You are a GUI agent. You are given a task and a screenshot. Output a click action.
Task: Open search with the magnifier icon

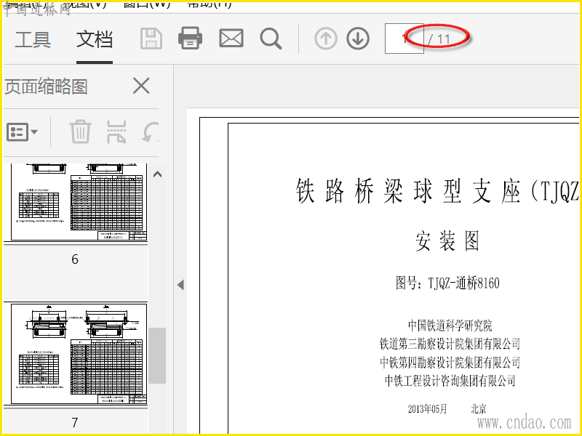(x=271, y=39)
